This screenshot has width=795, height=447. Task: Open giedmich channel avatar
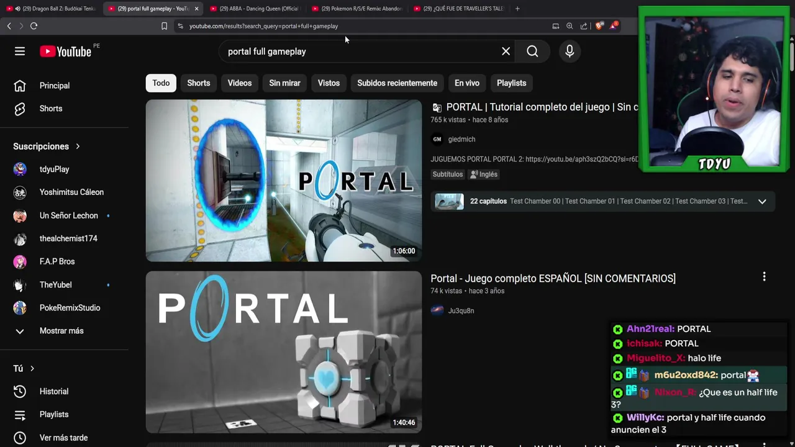pos(437,139)
